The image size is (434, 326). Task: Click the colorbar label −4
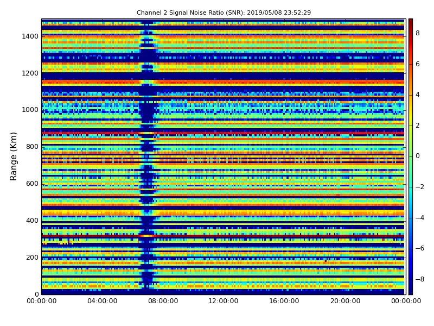420,218
